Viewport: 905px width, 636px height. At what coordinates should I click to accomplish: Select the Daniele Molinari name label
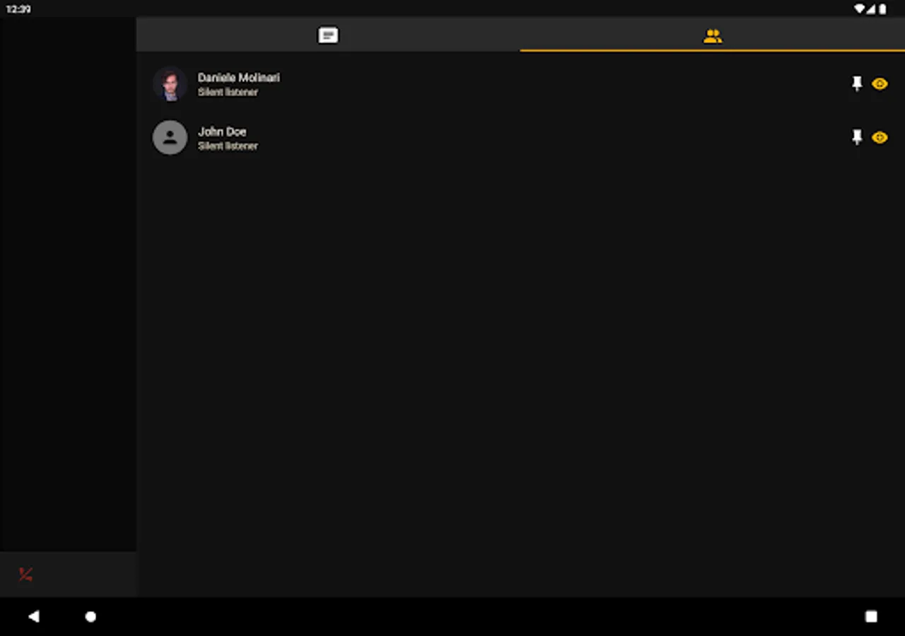point(239,77)
